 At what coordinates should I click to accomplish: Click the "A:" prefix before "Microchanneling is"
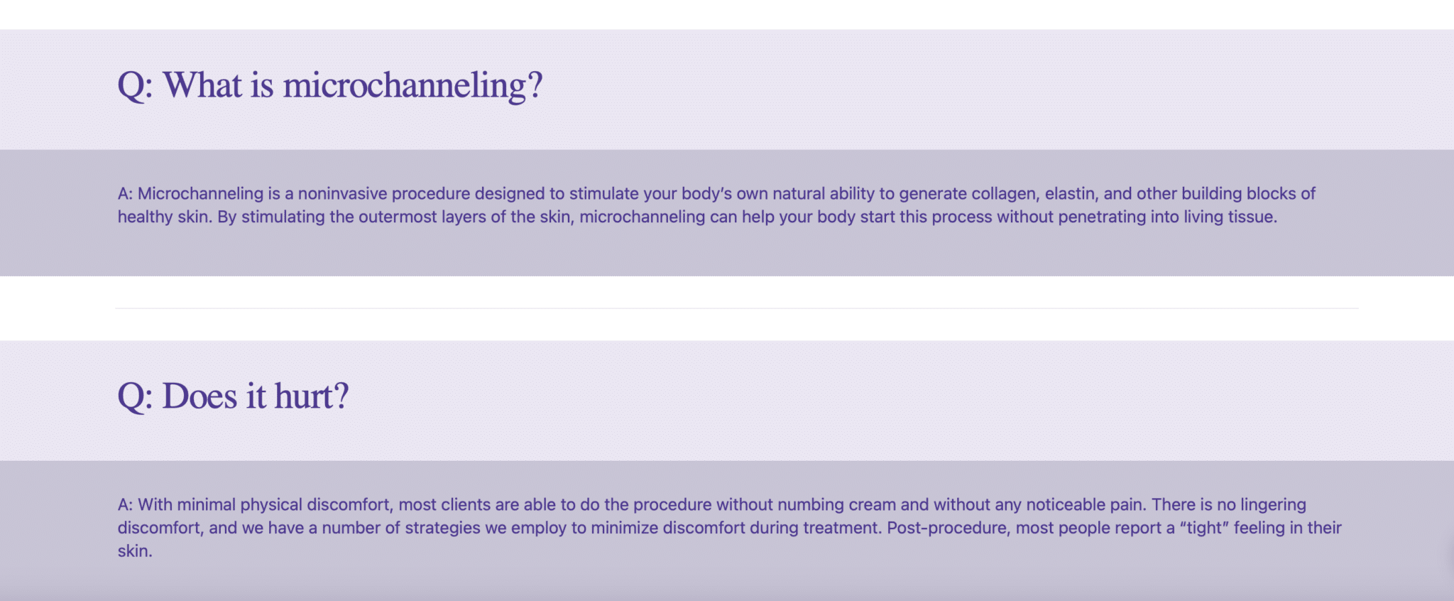125,194
